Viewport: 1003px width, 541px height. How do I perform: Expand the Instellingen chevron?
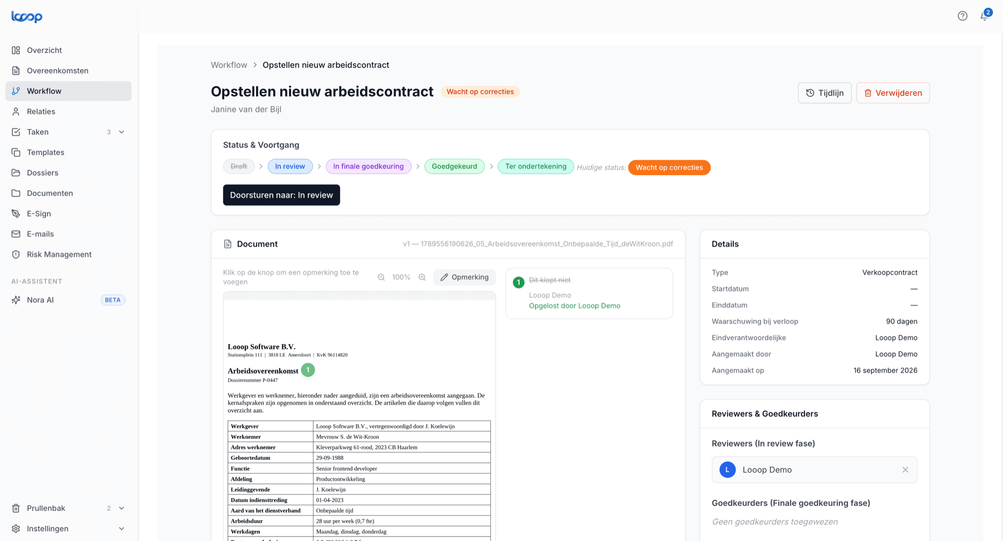coord(121,529)
